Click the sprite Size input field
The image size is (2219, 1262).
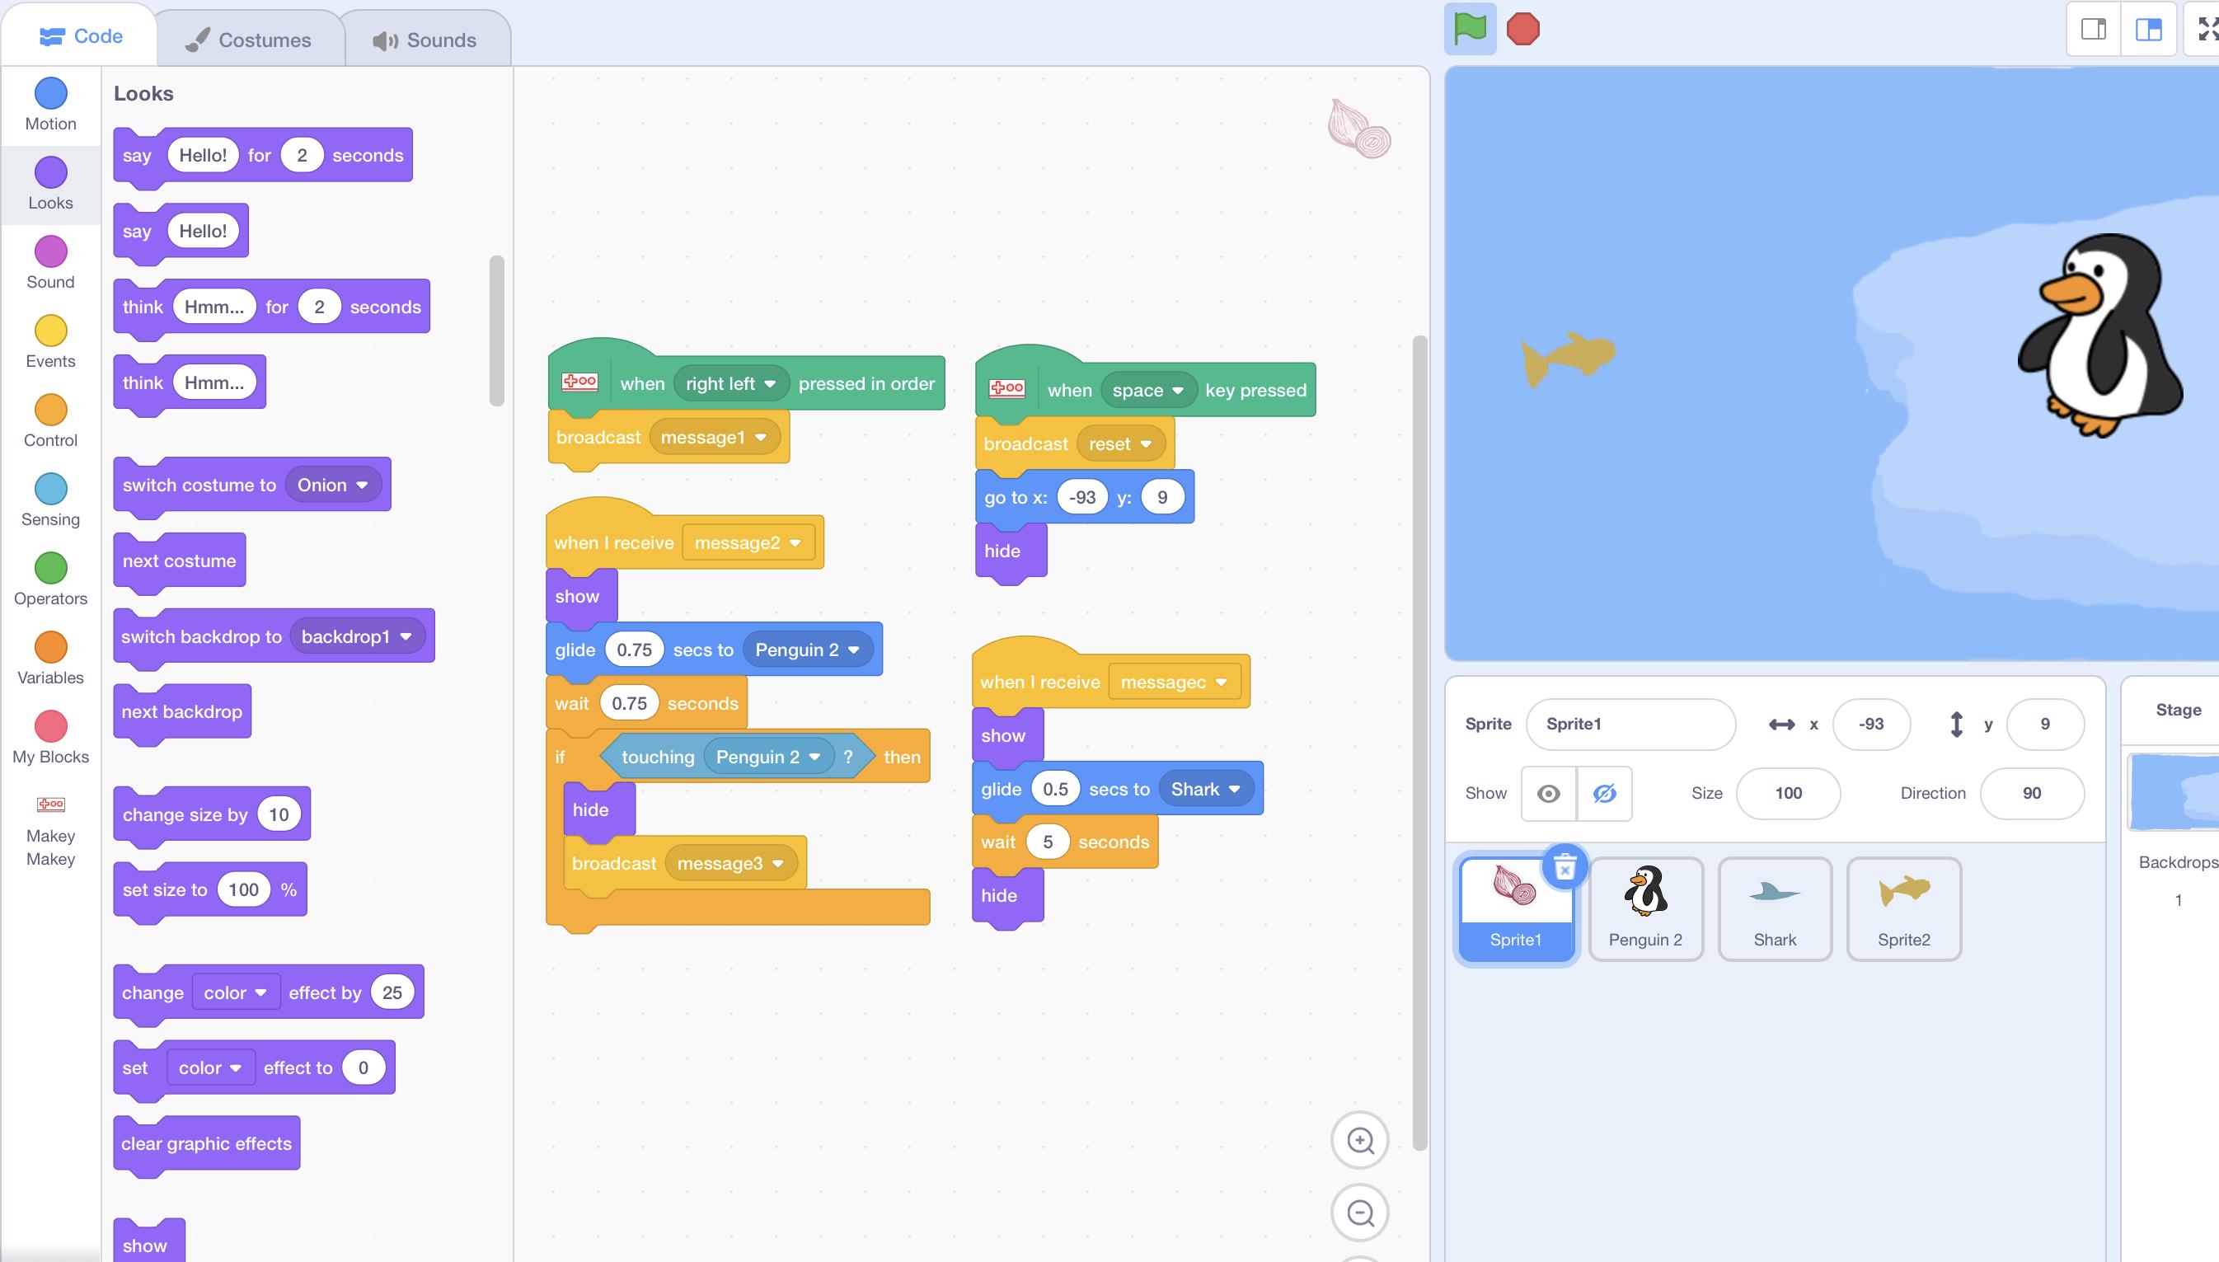point(1788,793)
